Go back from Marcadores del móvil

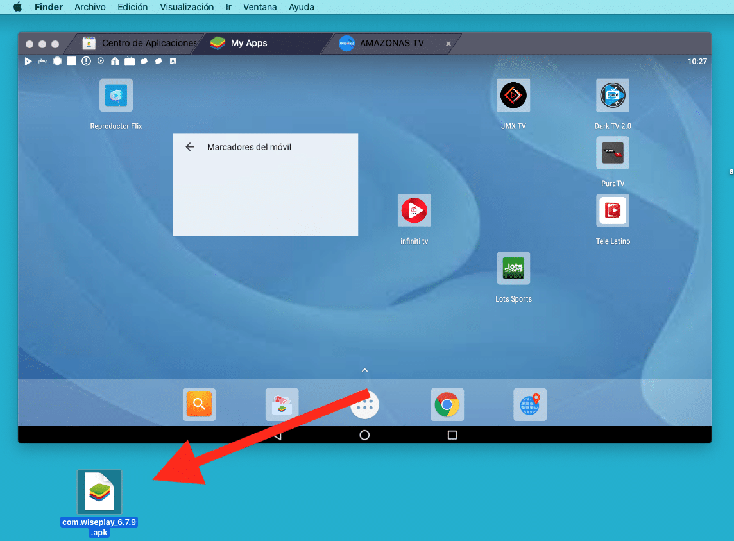[190, 146]
